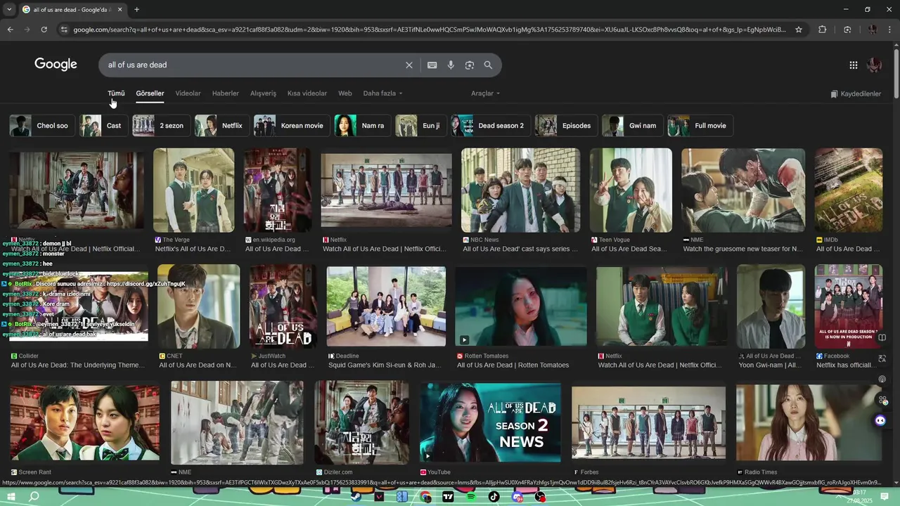This screenshot has width=900, height=506.
Task: Select the Görseller tab
Action: tap(150, 93)
